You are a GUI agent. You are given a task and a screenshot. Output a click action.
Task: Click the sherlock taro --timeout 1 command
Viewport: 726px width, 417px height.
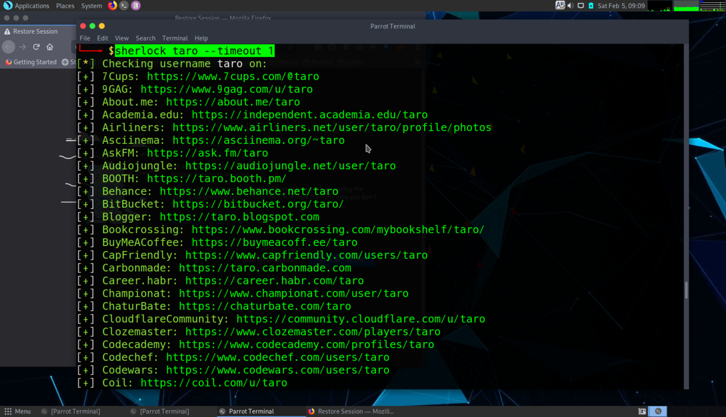[194, 51]
